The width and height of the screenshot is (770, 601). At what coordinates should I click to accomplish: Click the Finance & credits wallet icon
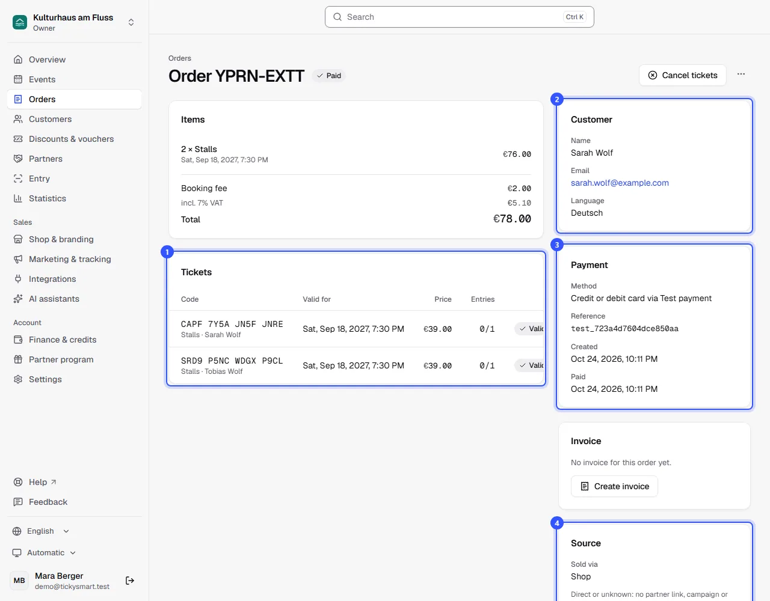(18, 340)
